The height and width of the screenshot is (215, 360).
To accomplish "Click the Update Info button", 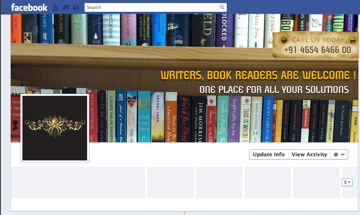I will tap(268, 155).
